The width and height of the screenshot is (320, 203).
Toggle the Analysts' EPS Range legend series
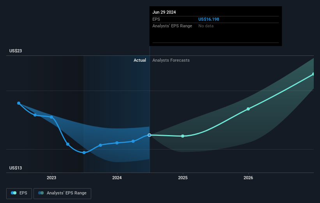tap(62, 193)
